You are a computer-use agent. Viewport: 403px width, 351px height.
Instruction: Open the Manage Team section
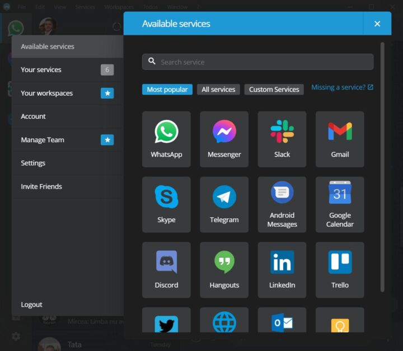point(68,140)
